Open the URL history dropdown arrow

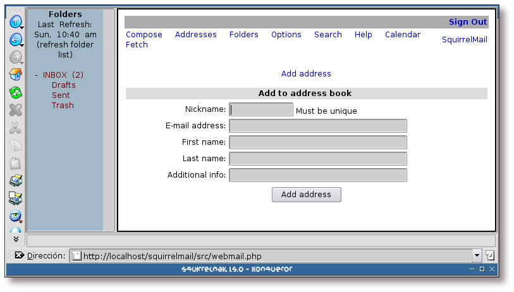click(477, 256)
